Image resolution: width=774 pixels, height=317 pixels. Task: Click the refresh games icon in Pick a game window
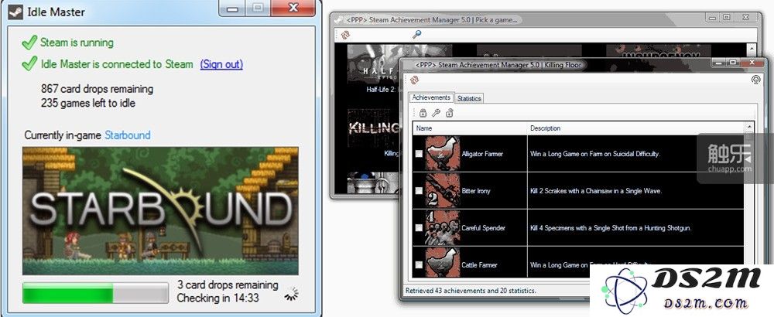[x=345, y=35]
